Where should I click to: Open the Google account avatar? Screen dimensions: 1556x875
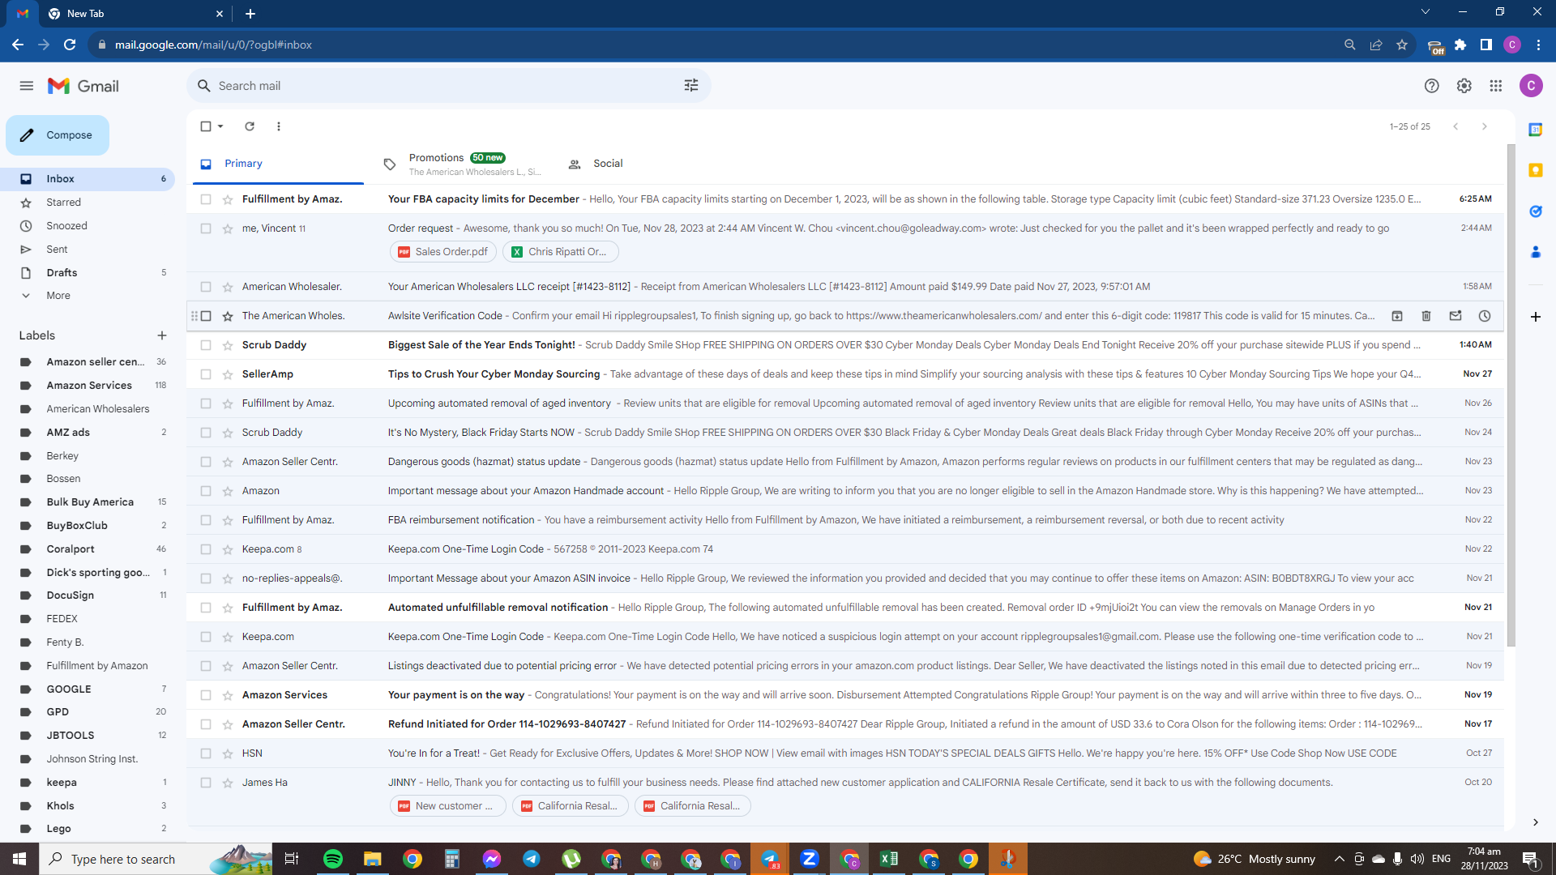tap(1531, 86)
